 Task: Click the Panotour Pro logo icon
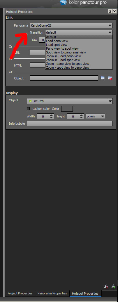click(x=64, y=3)
